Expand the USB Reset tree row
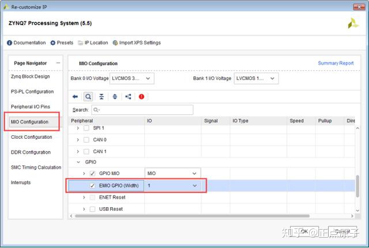This screenshot has height=248, width=369. click(x=84, y=209)
